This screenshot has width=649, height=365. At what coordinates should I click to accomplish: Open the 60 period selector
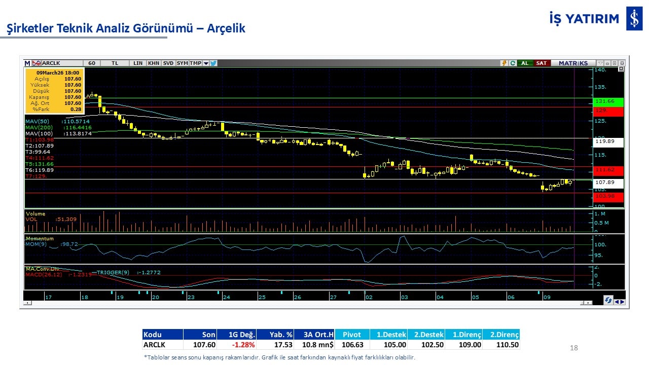coord(92,63)
